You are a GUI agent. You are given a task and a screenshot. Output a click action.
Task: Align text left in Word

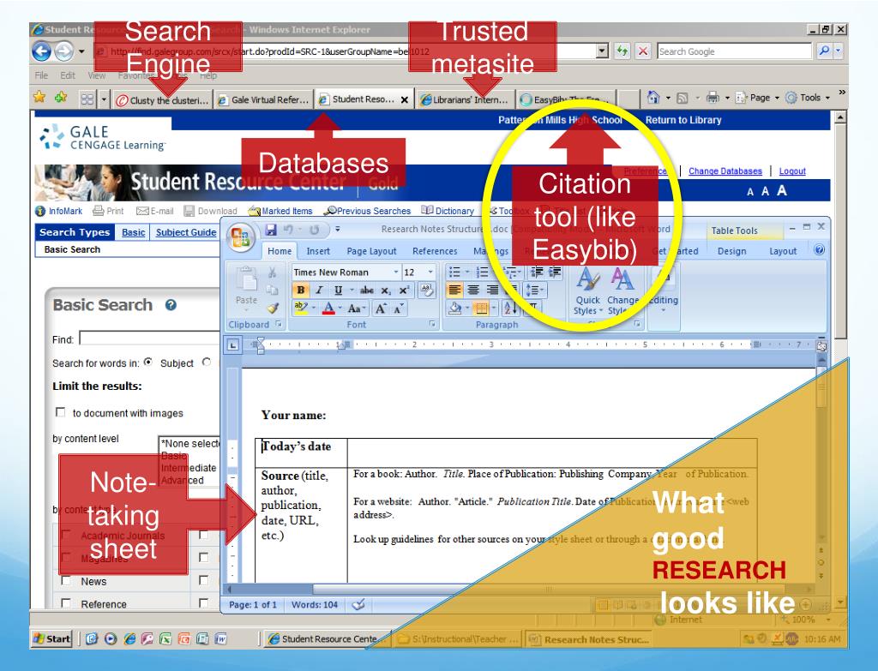pyautogui.click(x=454, y=290)
